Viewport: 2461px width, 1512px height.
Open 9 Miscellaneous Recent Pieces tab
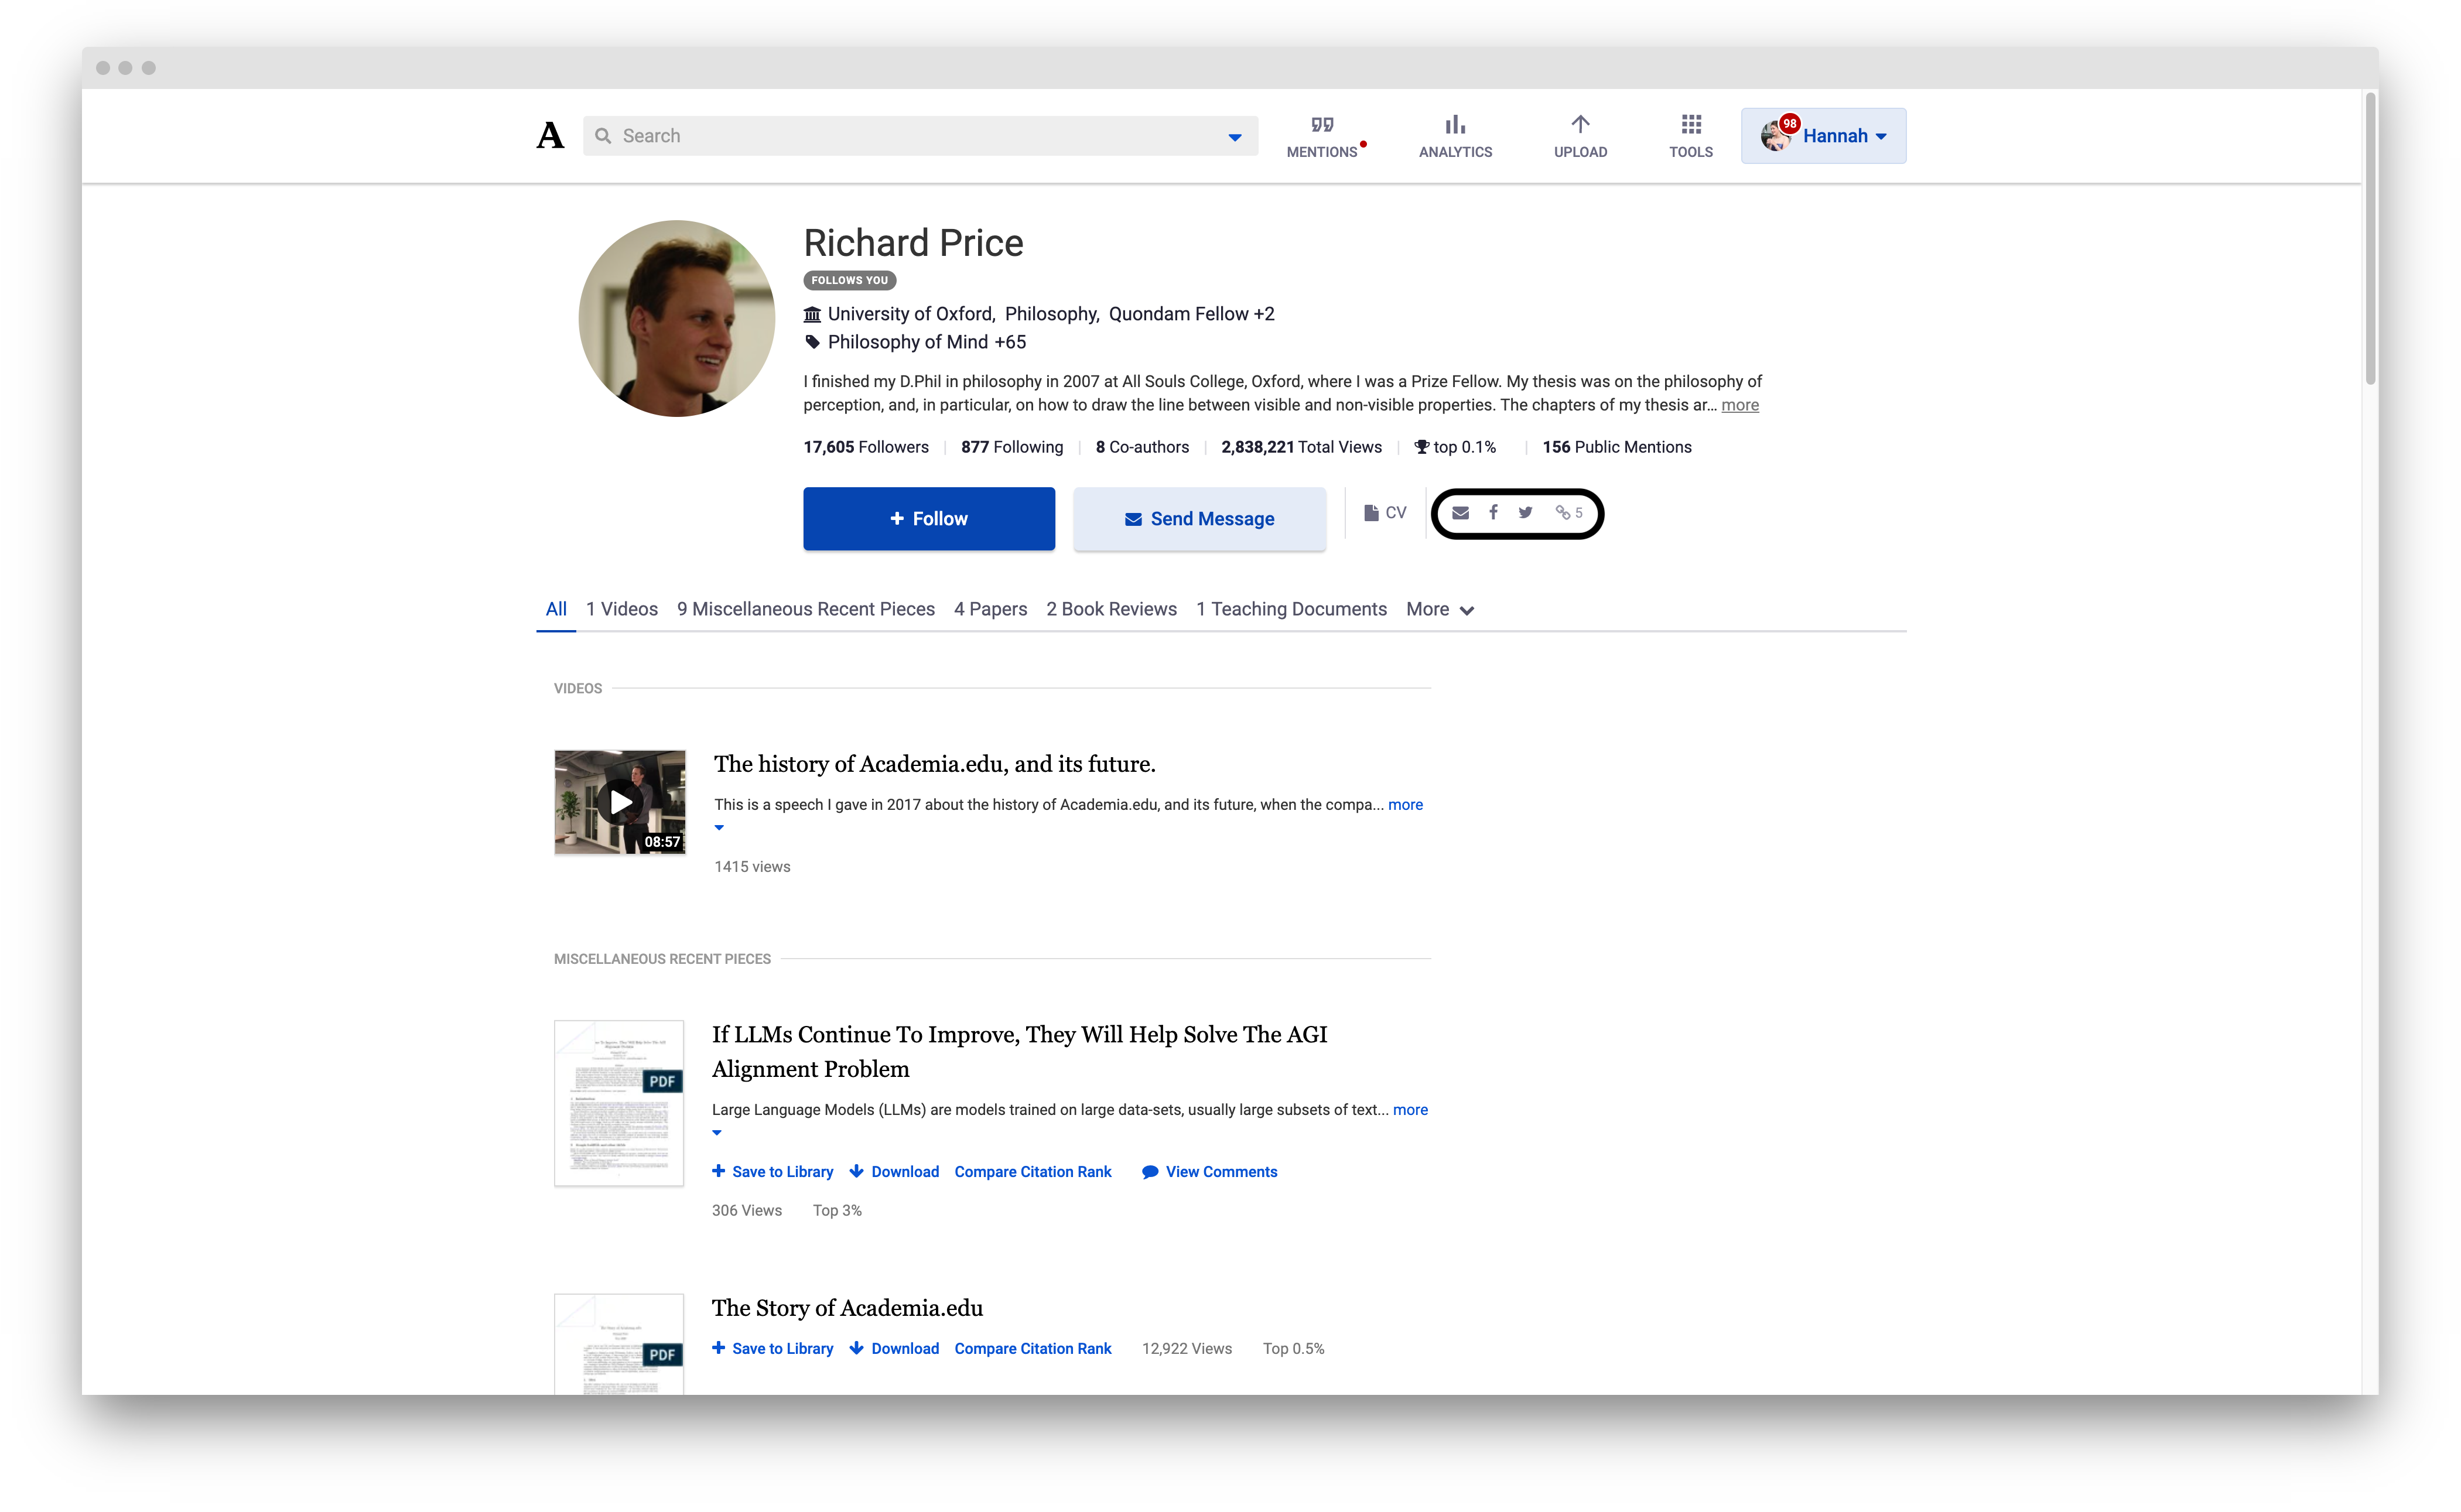point(806,609)
